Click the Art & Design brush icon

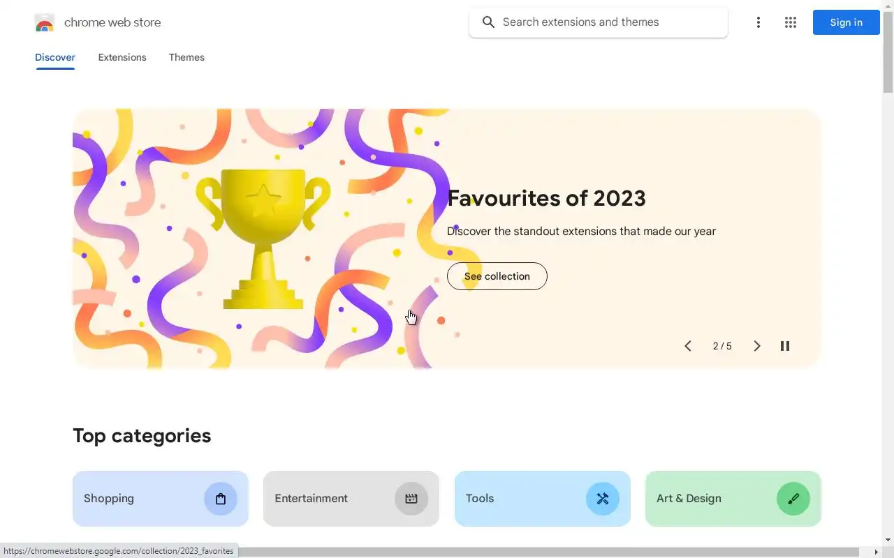(793, 499)
